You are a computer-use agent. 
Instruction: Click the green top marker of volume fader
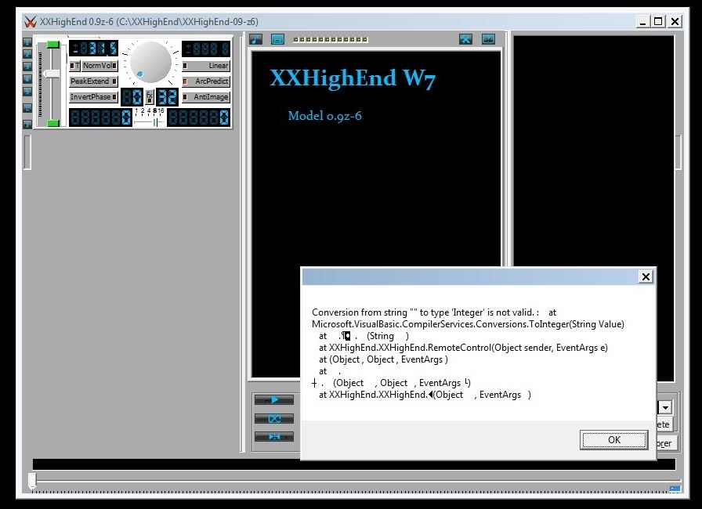[x=52, y=45]
